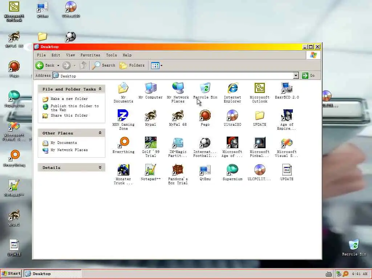Viewport: 372px width, 279px height.
Task: Go to My Documents in Other Places
Action: point(64,143)
